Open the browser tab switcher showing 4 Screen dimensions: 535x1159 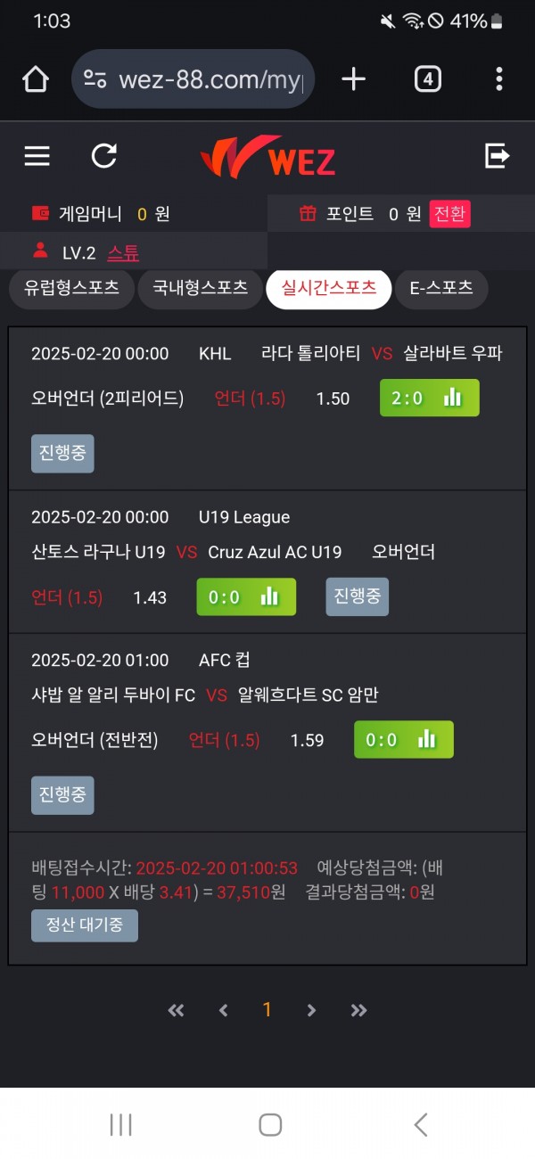pos(428,79)
